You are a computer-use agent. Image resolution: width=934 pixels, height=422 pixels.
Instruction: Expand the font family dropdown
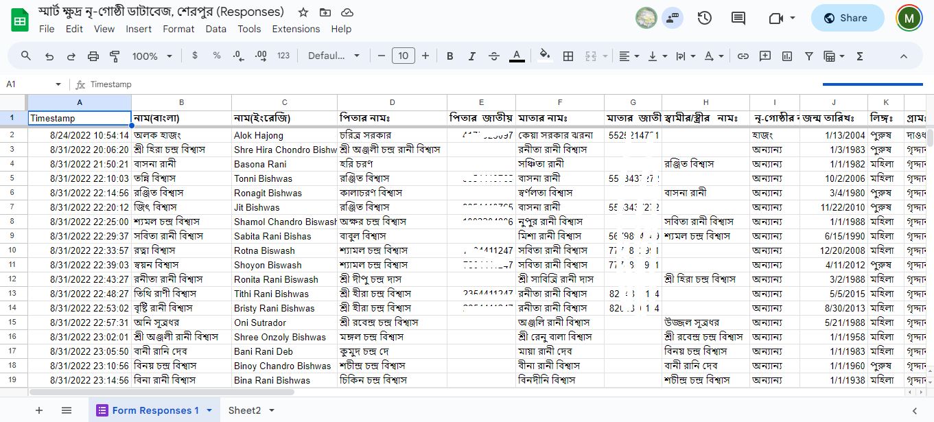[x=334, y=56]
